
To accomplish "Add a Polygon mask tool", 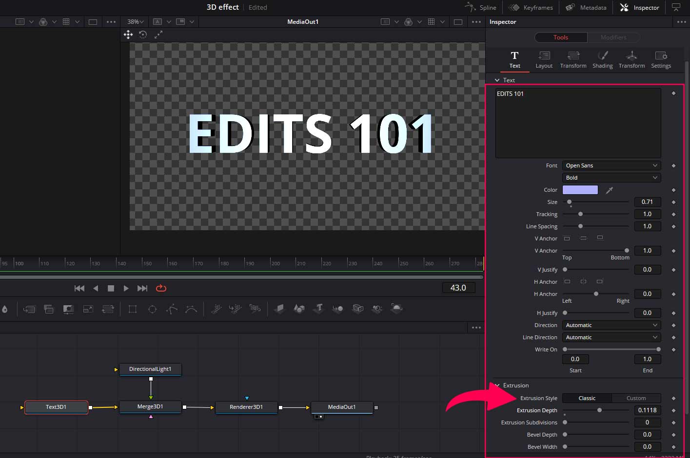I will tap(172, 309).
